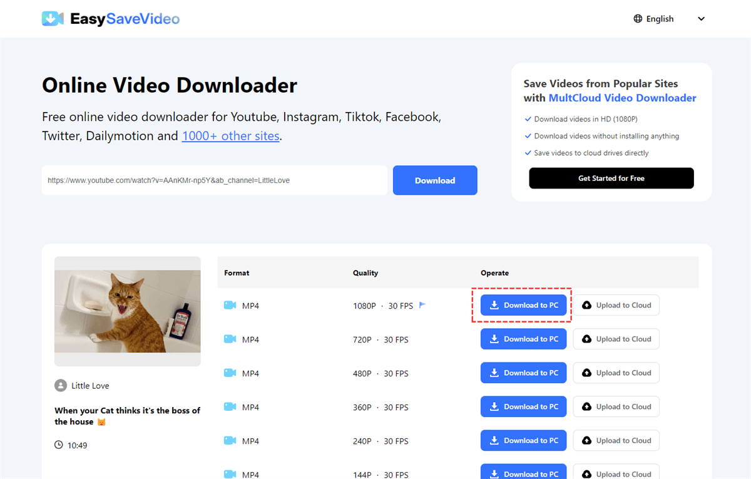The width and height of the screenshot is (751, 479).
Task: Click the flag icon next to 1080P
Action: coord(422,305)
